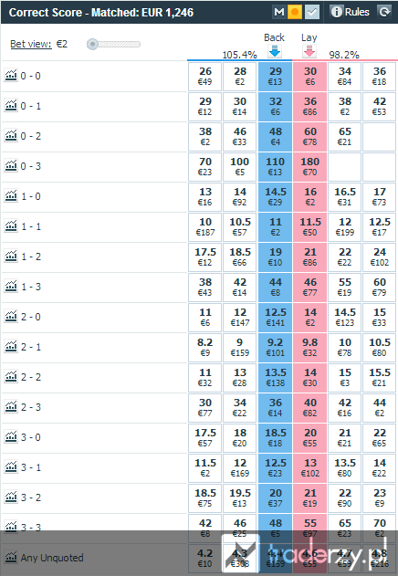The height and width of the screenshot is (576, 398).
Task: Select 2 - 0 back price 12 with €147
Action: 240,317
